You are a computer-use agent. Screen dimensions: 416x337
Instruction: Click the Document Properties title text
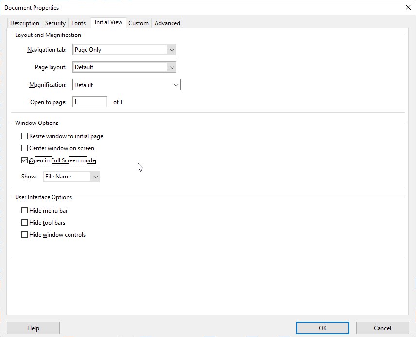(32, 8)
